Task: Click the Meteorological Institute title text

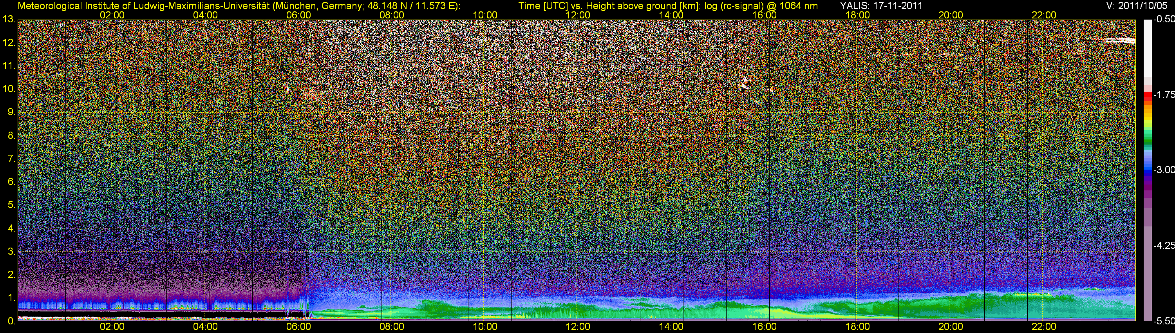Action: [239, 6]
